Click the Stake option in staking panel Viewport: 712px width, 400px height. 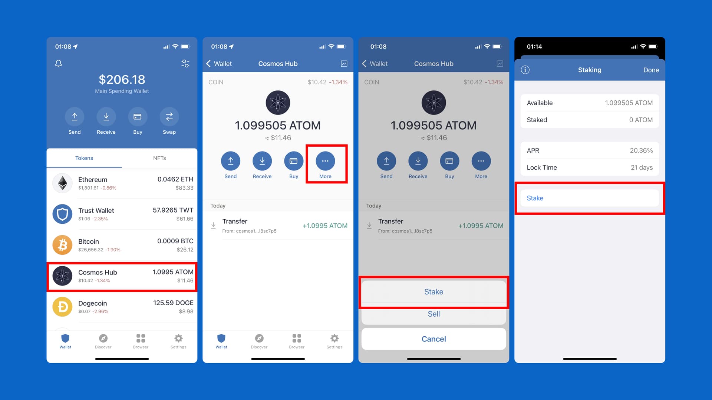pyautogui.click(x=590, y=198)
